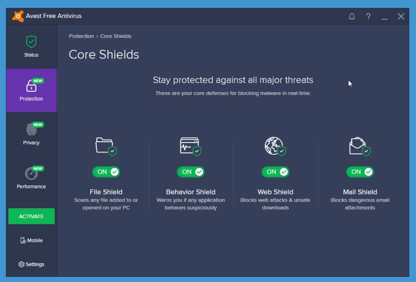Click the Web Shield globe icon
This screenshot has height=282, width=416.
coord(275,146)
